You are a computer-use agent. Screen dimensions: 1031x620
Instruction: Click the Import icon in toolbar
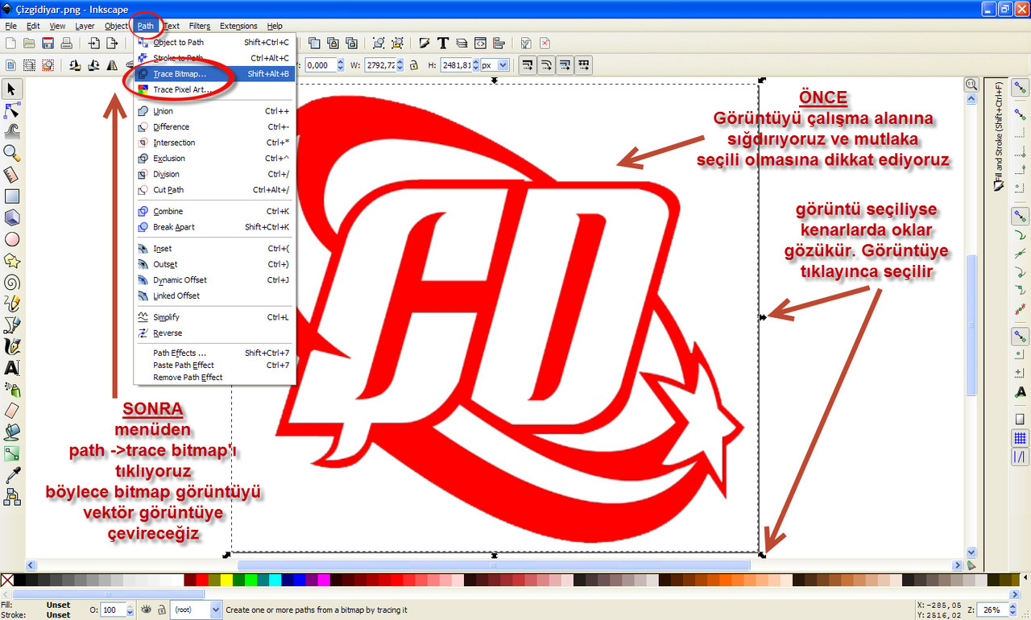coord(94,43)
